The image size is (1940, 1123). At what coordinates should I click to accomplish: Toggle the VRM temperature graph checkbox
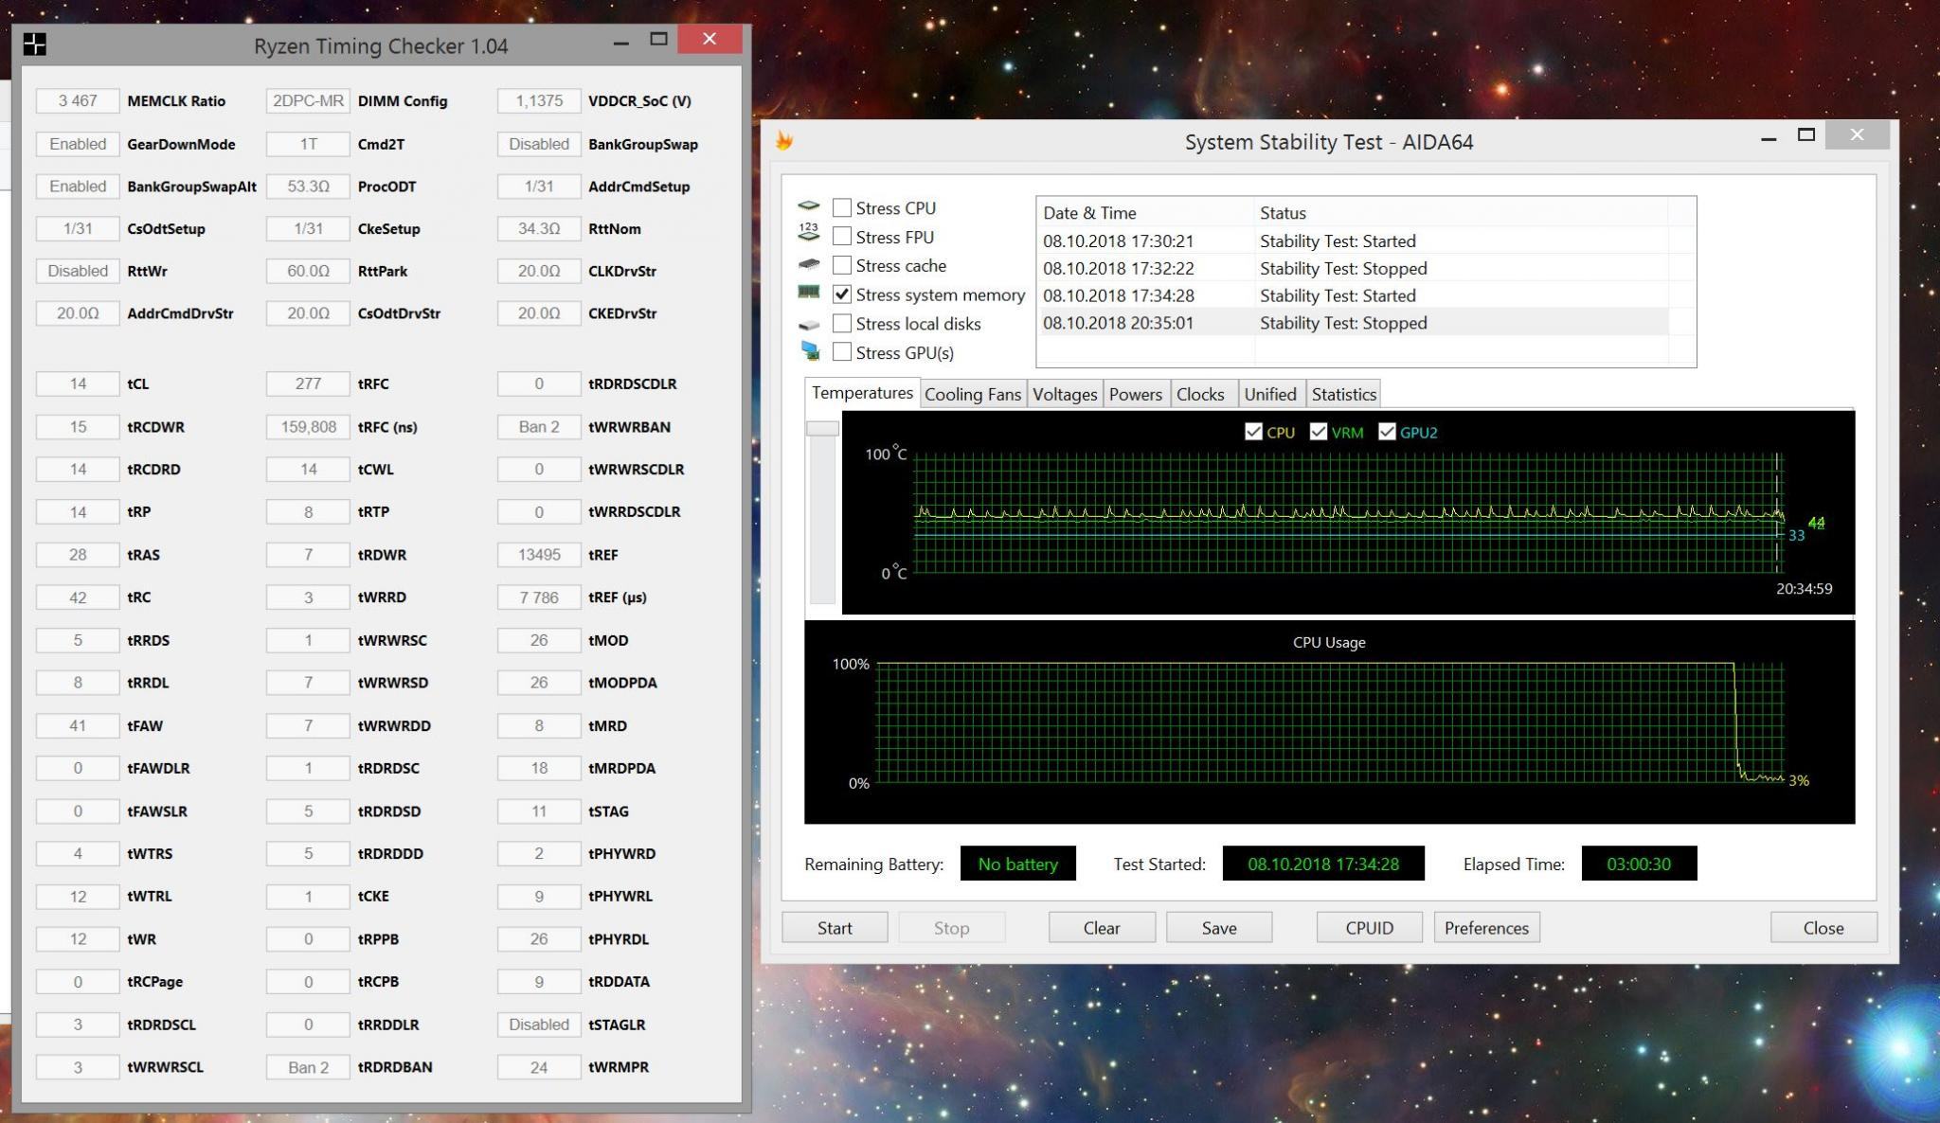[1318, 432]
